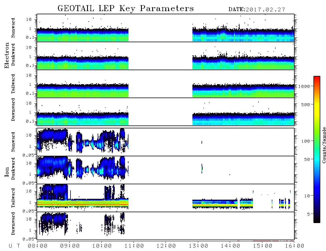Image resolution: width=326 pixels, height=251 pixels.
Task: Select the Electron 'Dawnward' axis label
Action: [x=13, y=110]
